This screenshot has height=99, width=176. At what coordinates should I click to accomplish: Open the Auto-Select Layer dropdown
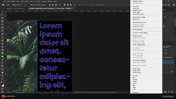pyautogui.click(x=26, y=5)
